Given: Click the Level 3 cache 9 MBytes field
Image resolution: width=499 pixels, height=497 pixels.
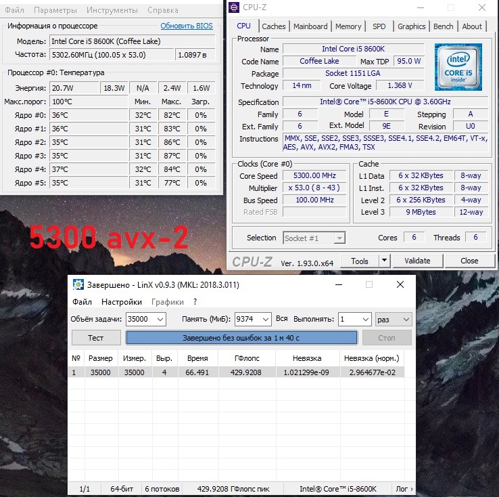Looking at the screenshot, I should point(421,212).
